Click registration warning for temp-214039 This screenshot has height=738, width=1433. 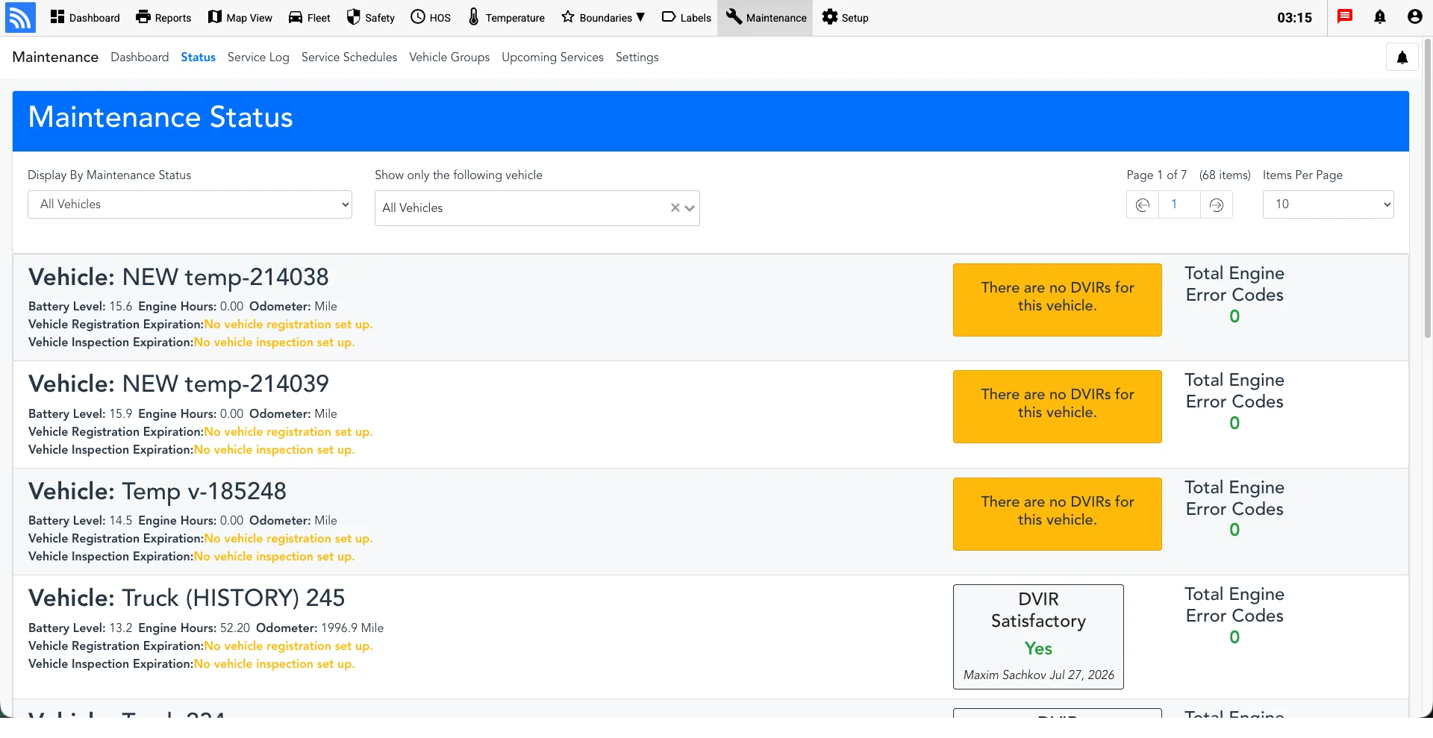coord(288,432)
